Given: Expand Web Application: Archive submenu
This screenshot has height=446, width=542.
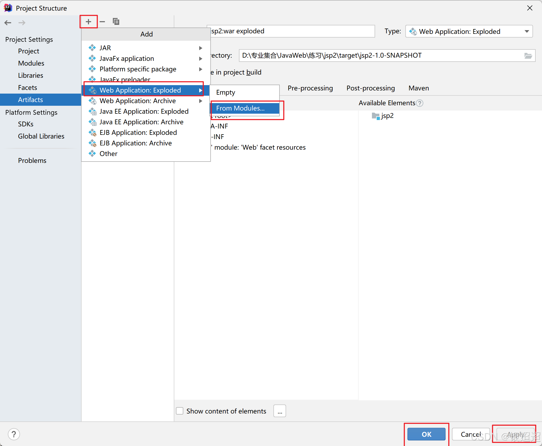Looking at the screenshot, I should (x=201, y=101).
